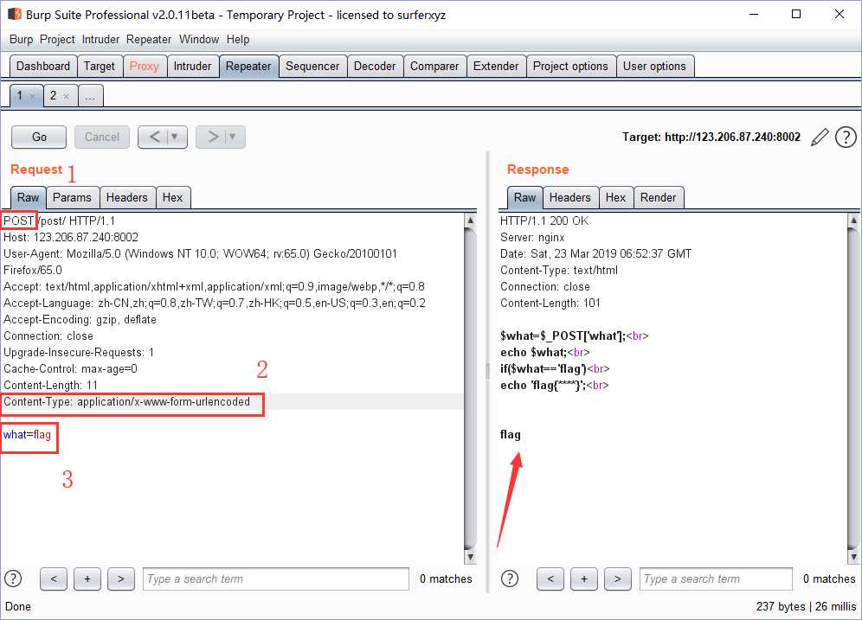The image size is (862, 620).
Task: Select the request Raw tab
Action: click(x=28, y=198)
